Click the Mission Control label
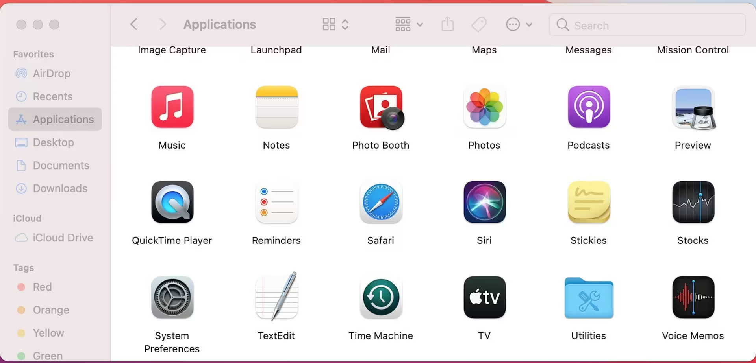The height and width of the screenshot is (363, 756). pyautogui.click(x=693, y=50)
